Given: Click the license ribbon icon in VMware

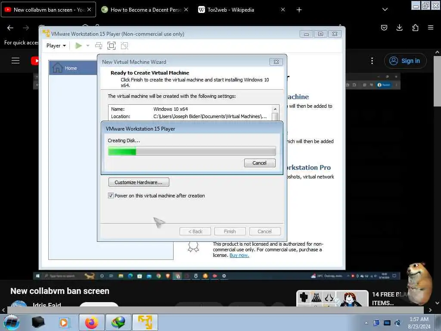Looking at the screenshot, I should [x=193, y=247].
